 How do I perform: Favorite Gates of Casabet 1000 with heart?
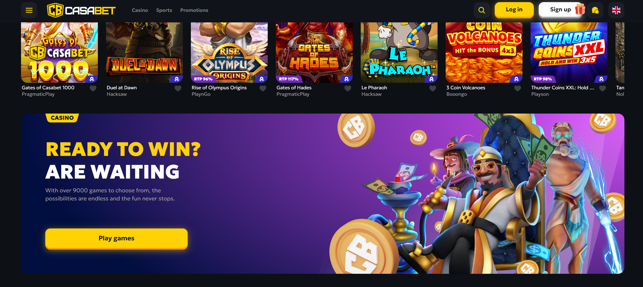pyautogui.click(x=93, y=88)
